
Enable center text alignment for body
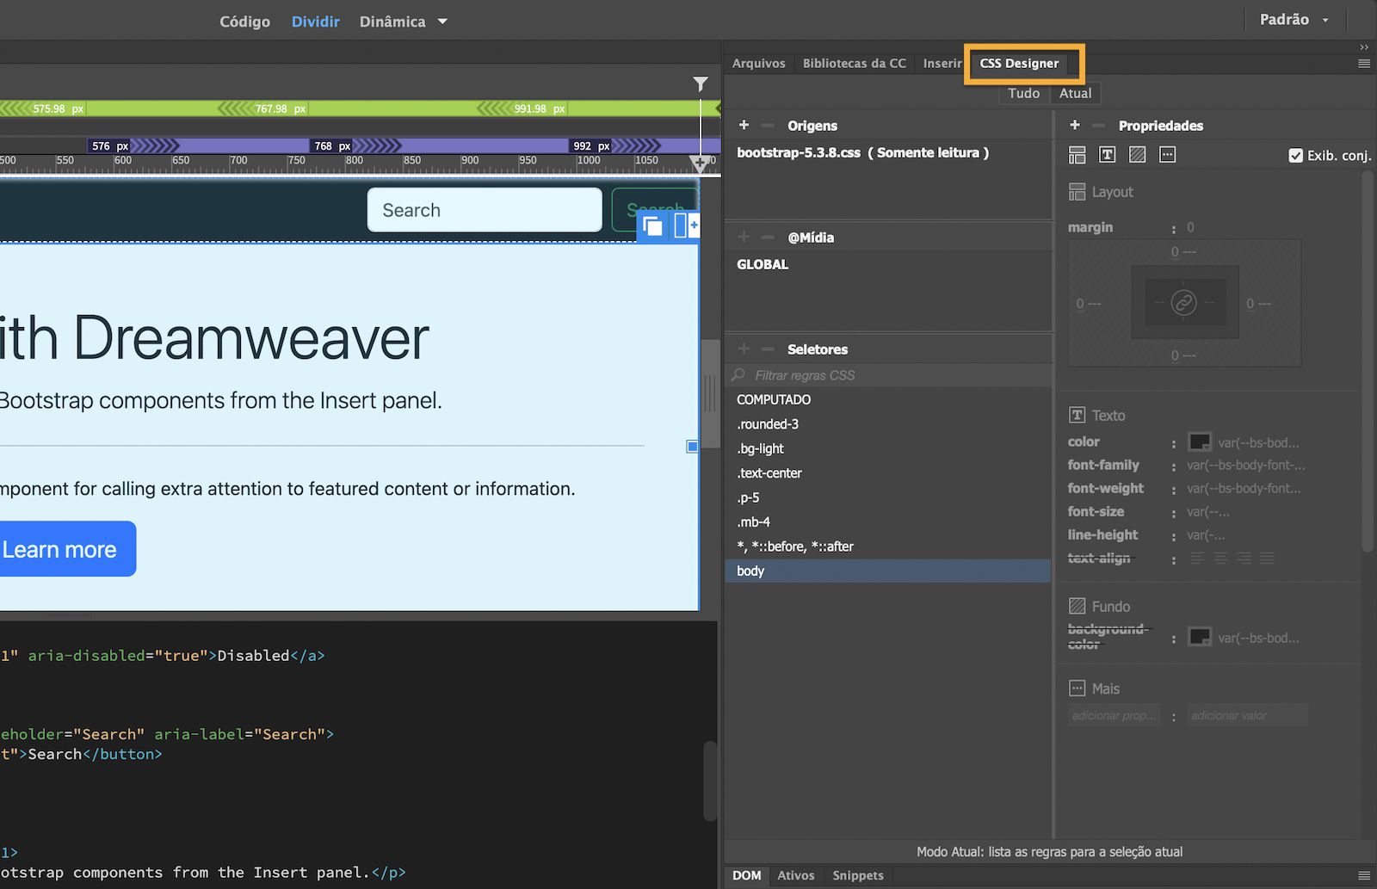(x=1220, y=558)
